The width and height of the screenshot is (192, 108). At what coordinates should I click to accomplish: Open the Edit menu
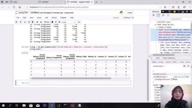[25, 18]
